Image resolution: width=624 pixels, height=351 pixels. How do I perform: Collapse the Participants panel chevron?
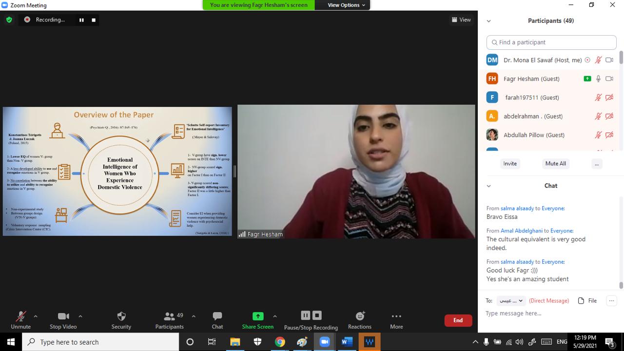(x=488, y=21)
